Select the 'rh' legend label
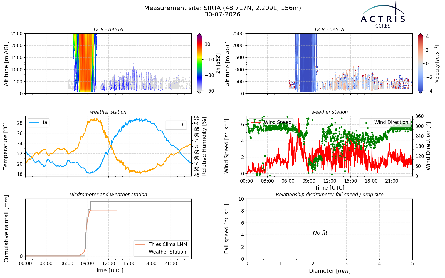Image resolution: width=445 pixels, height=278 pixels. tap(182, 125)
